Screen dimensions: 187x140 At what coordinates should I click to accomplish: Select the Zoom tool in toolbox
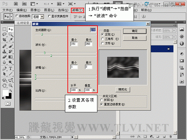tap(10, 85)
